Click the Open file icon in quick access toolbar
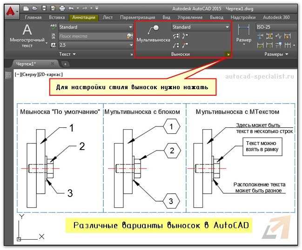This screenshot has width=302, height=250. click(x=35, y=8)
